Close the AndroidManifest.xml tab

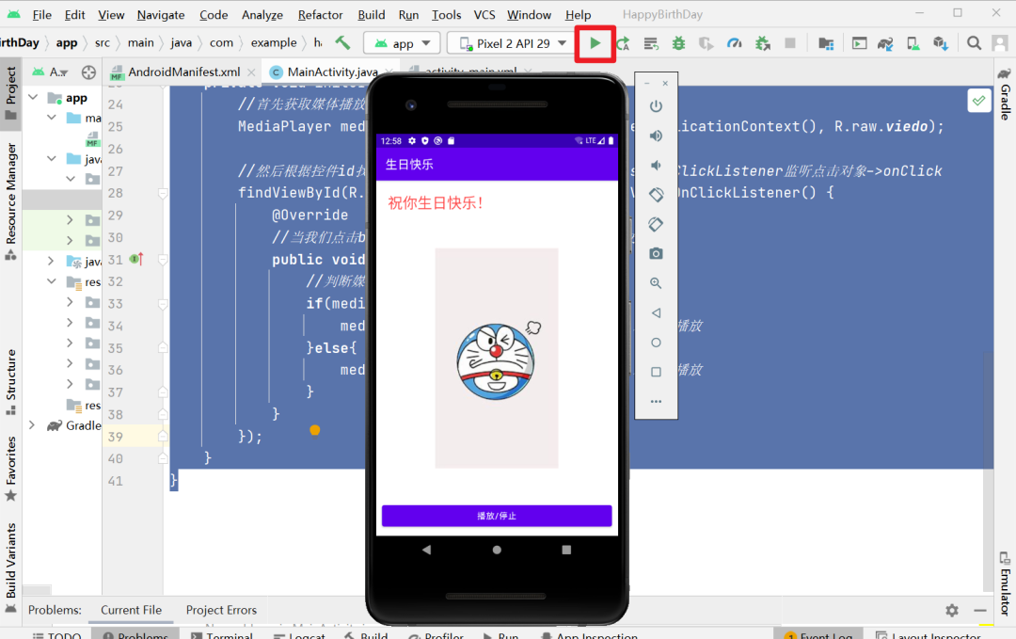pyautogui.click(x=251, y=72)
